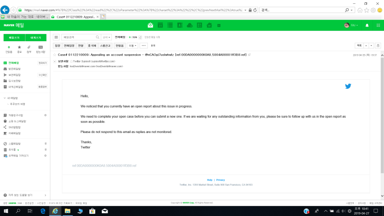Viewport: 384px width, 216px height.
Task: Open the mail icon in green header
Action: click(x=150, y=25)
